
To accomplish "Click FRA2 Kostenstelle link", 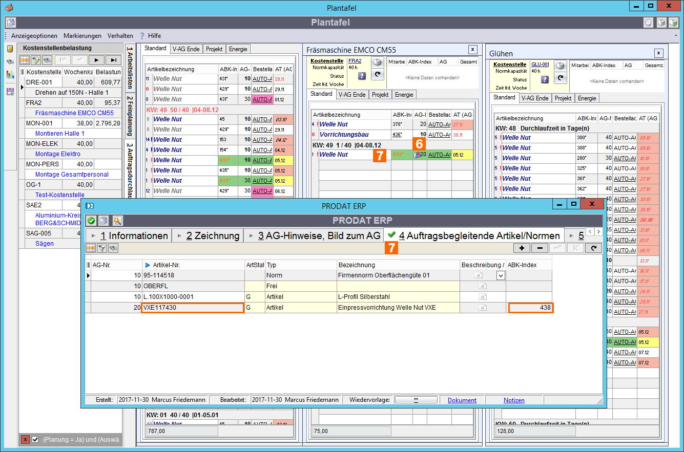I will (x=355, y=61).
